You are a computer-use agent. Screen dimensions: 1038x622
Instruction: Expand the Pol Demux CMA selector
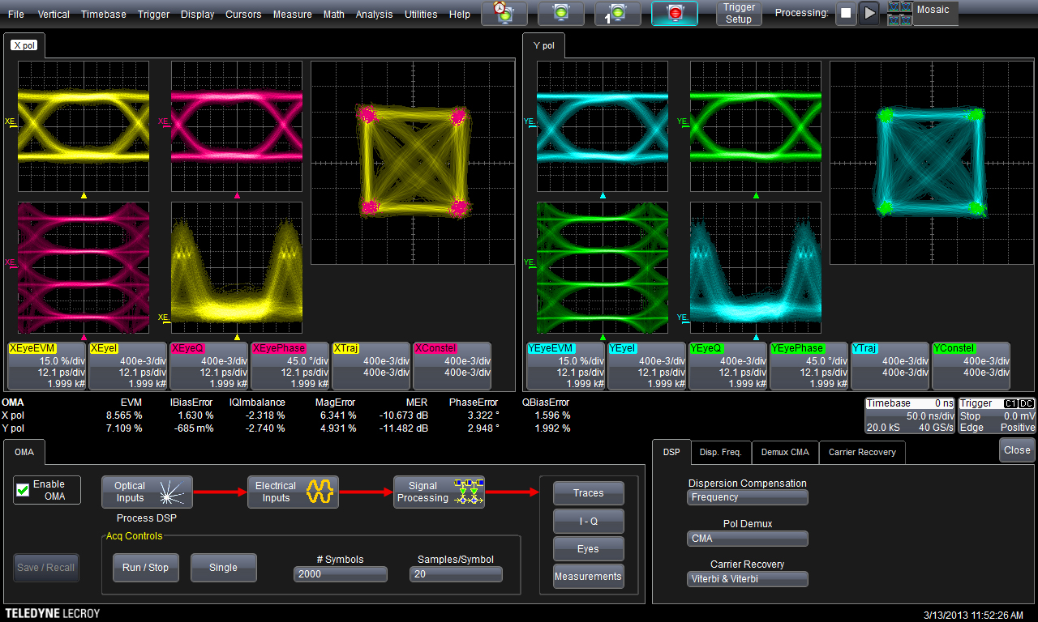(x=747, y=539)
